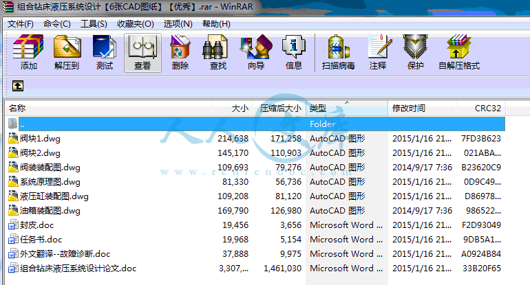Click CRC32 value A0924B84
The width and height of the screenshot is (530, 285).
tap(481, 254)
